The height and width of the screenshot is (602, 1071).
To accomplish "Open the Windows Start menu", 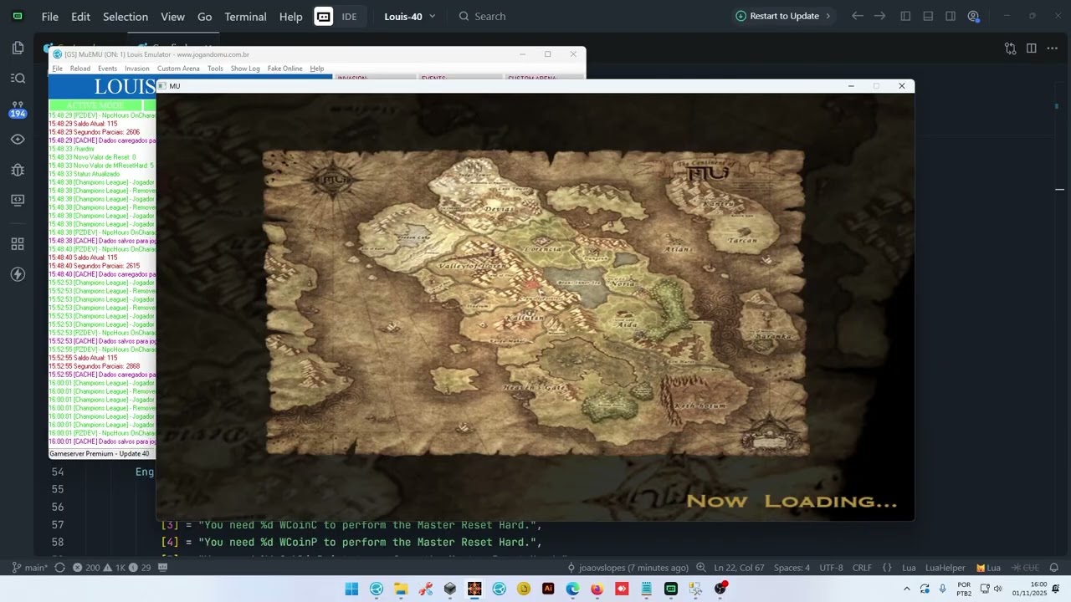I will (351, 589).
